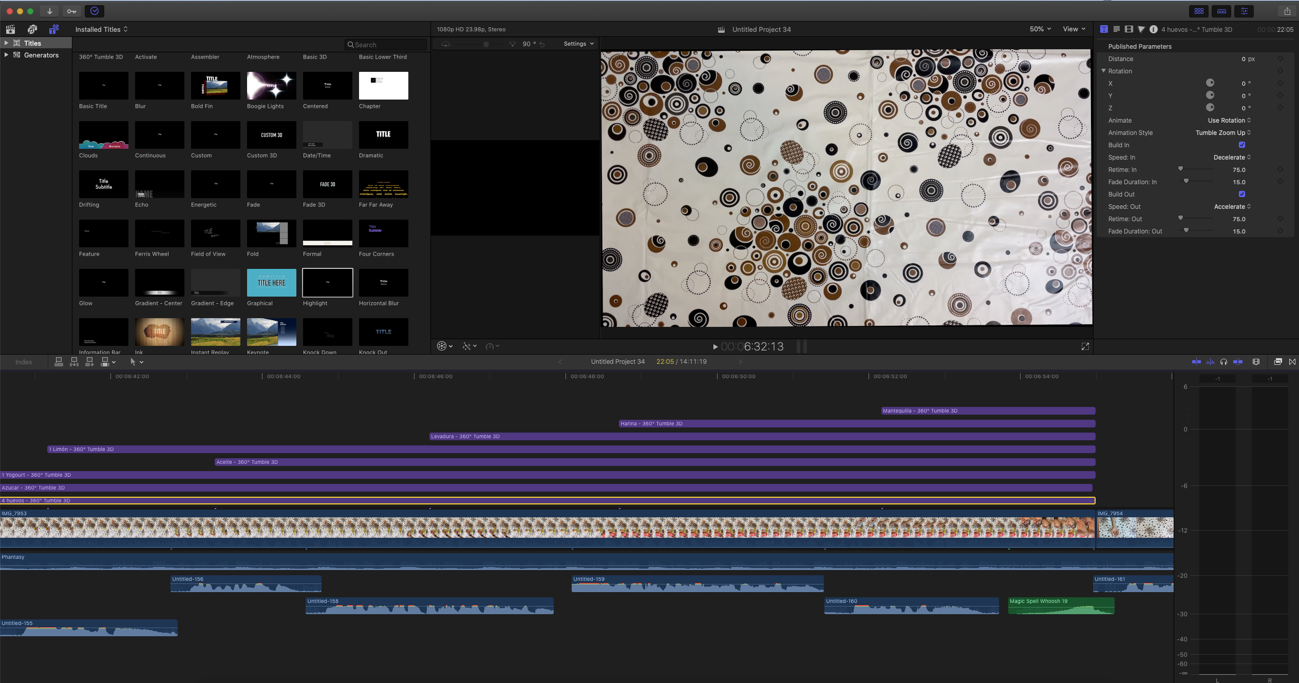Image resolution: width=1299 pixels, height=683 pixels.
Task: Toggle audio skimming headphones icon
Action: (1223, 362)
